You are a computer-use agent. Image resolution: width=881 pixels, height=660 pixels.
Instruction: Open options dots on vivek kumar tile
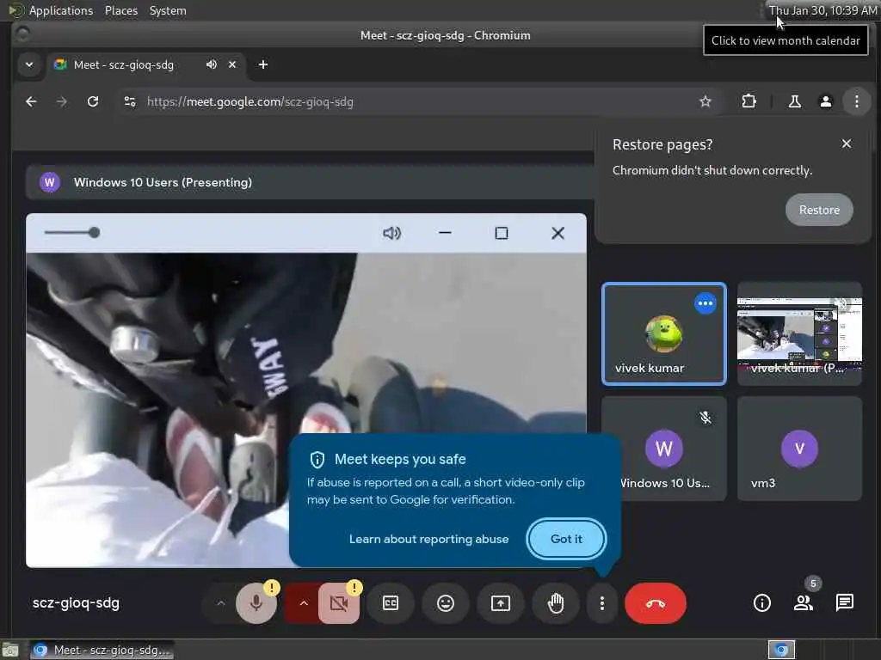pos(705,303)
